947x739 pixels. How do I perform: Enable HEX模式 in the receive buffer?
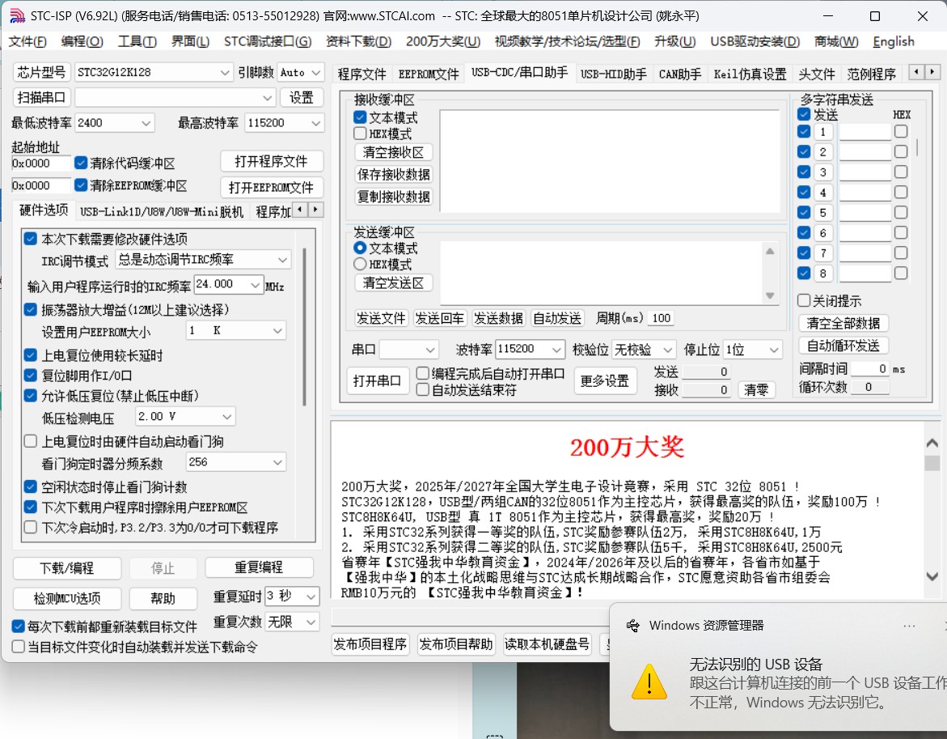pyautogui.click(x=361, y=134)
